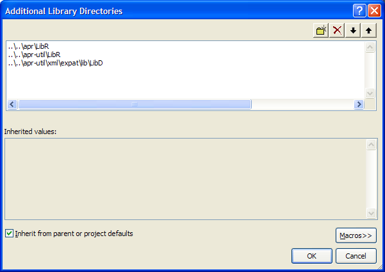The height and width of the screenshot is (272, 385).
Task: Click the directories list horizontal scrollbar thumb
Action: 135,105
